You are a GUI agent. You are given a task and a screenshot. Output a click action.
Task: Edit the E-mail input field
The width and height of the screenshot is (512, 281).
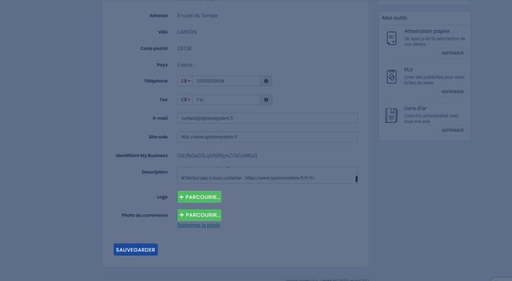point(267,118)
